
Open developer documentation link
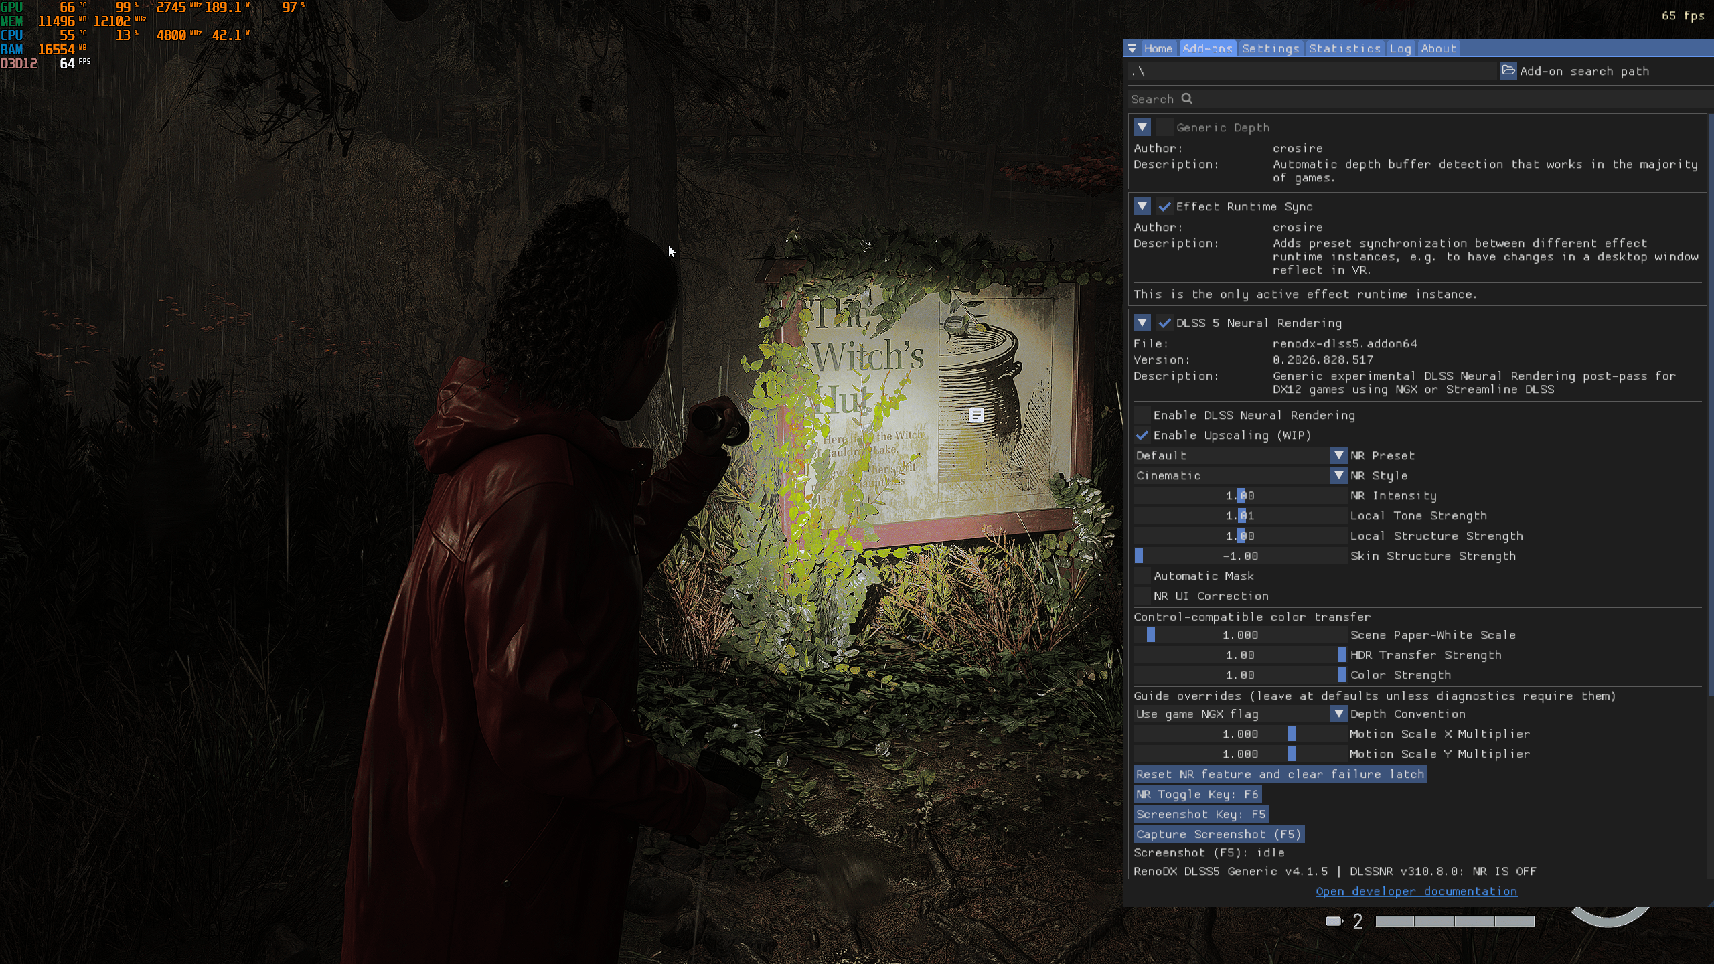coord(1416,891)
